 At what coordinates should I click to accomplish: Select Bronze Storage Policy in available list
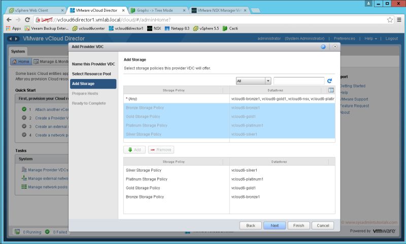pyautogui.click(x=229, y=108)
